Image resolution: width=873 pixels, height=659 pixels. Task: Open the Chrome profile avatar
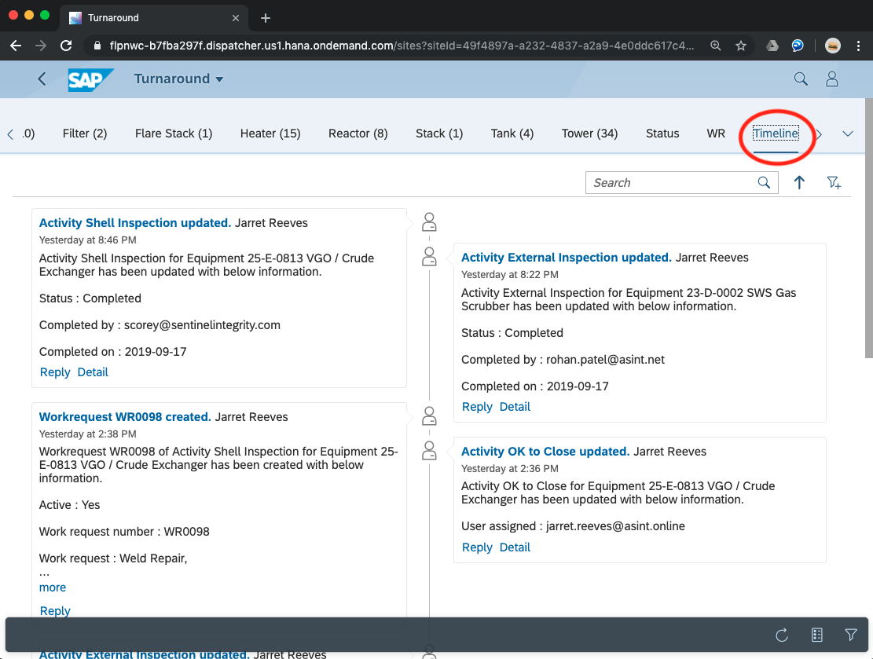click(x=832, y=46)
